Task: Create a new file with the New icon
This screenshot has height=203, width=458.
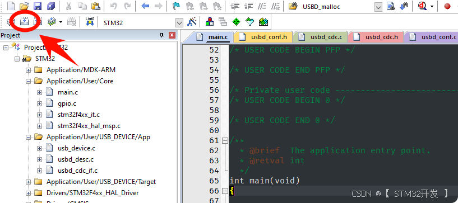Action: coord(11,6)
